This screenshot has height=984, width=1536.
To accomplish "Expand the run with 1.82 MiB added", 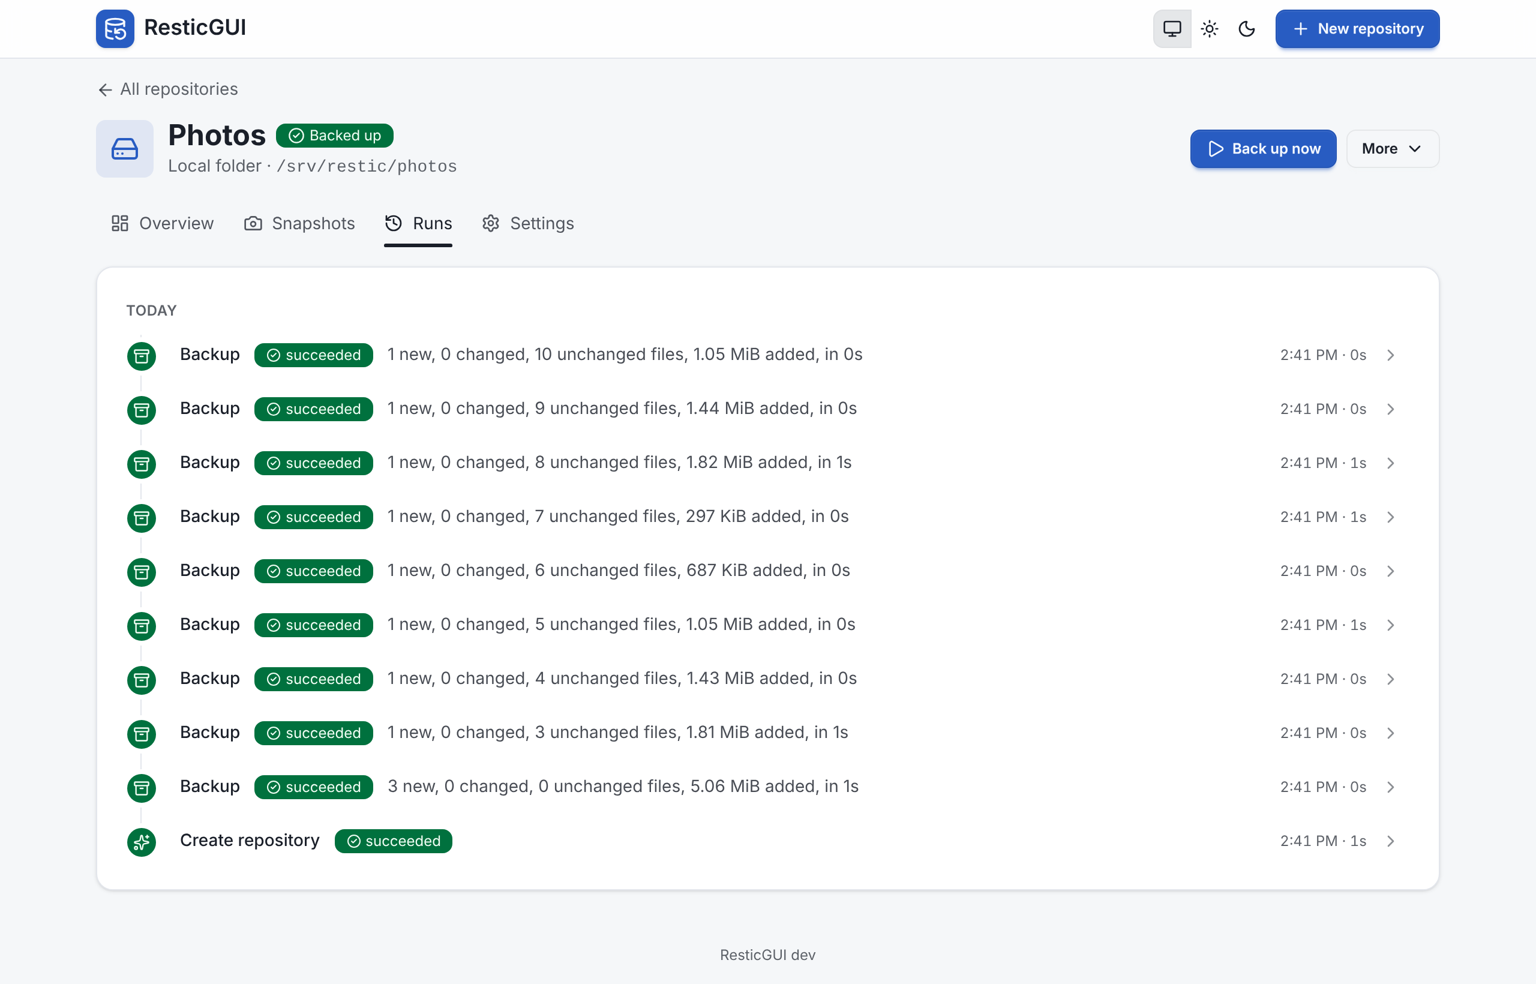I will point(1390,463).
